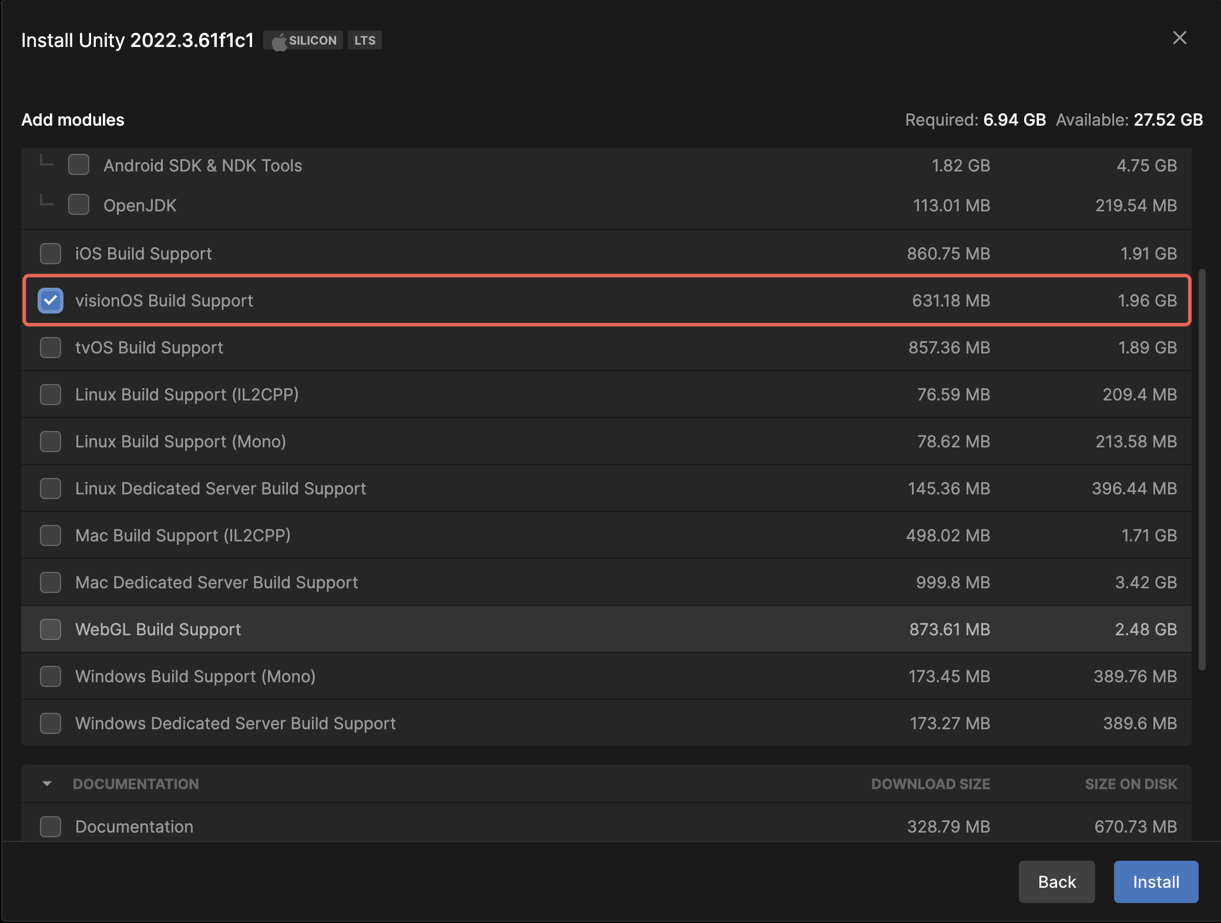The height and width of the screenshot is (923, 1221).
Task: Collapse the DOCUMENTATION section arrow
Action: (47, 784)
